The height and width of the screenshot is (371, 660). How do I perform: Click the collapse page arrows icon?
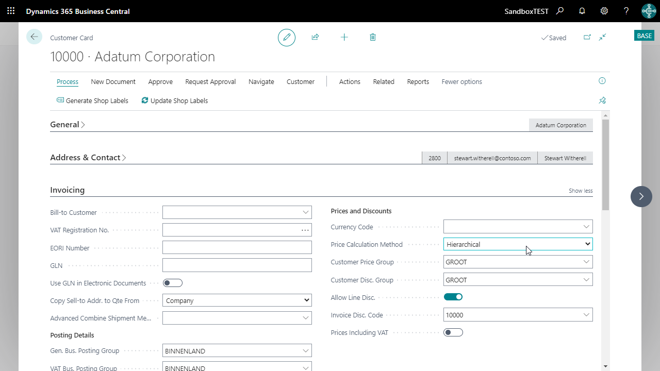tap(602, 37)
